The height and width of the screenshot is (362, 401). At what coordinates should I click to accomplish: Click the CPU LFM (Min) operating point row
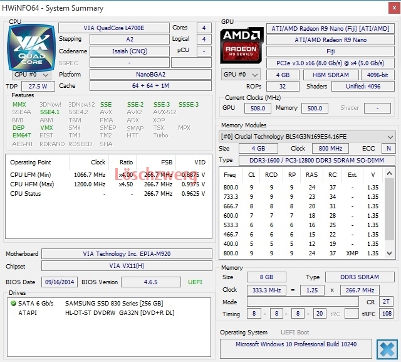(x=108, y=175)
